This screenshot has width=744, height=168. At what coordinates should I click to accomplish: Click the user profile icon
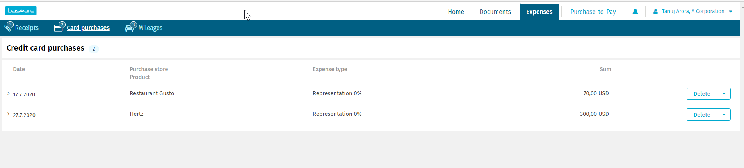coord(655,12)
